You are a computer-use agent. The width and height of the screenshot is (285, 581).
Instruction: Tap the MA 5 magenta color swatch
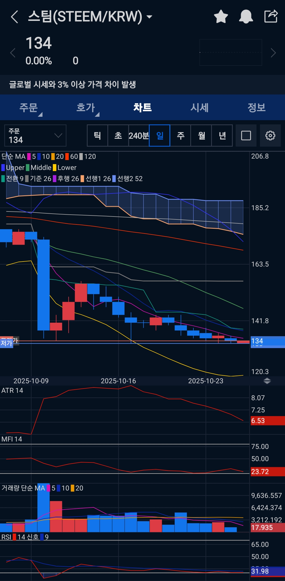[29, 156]
